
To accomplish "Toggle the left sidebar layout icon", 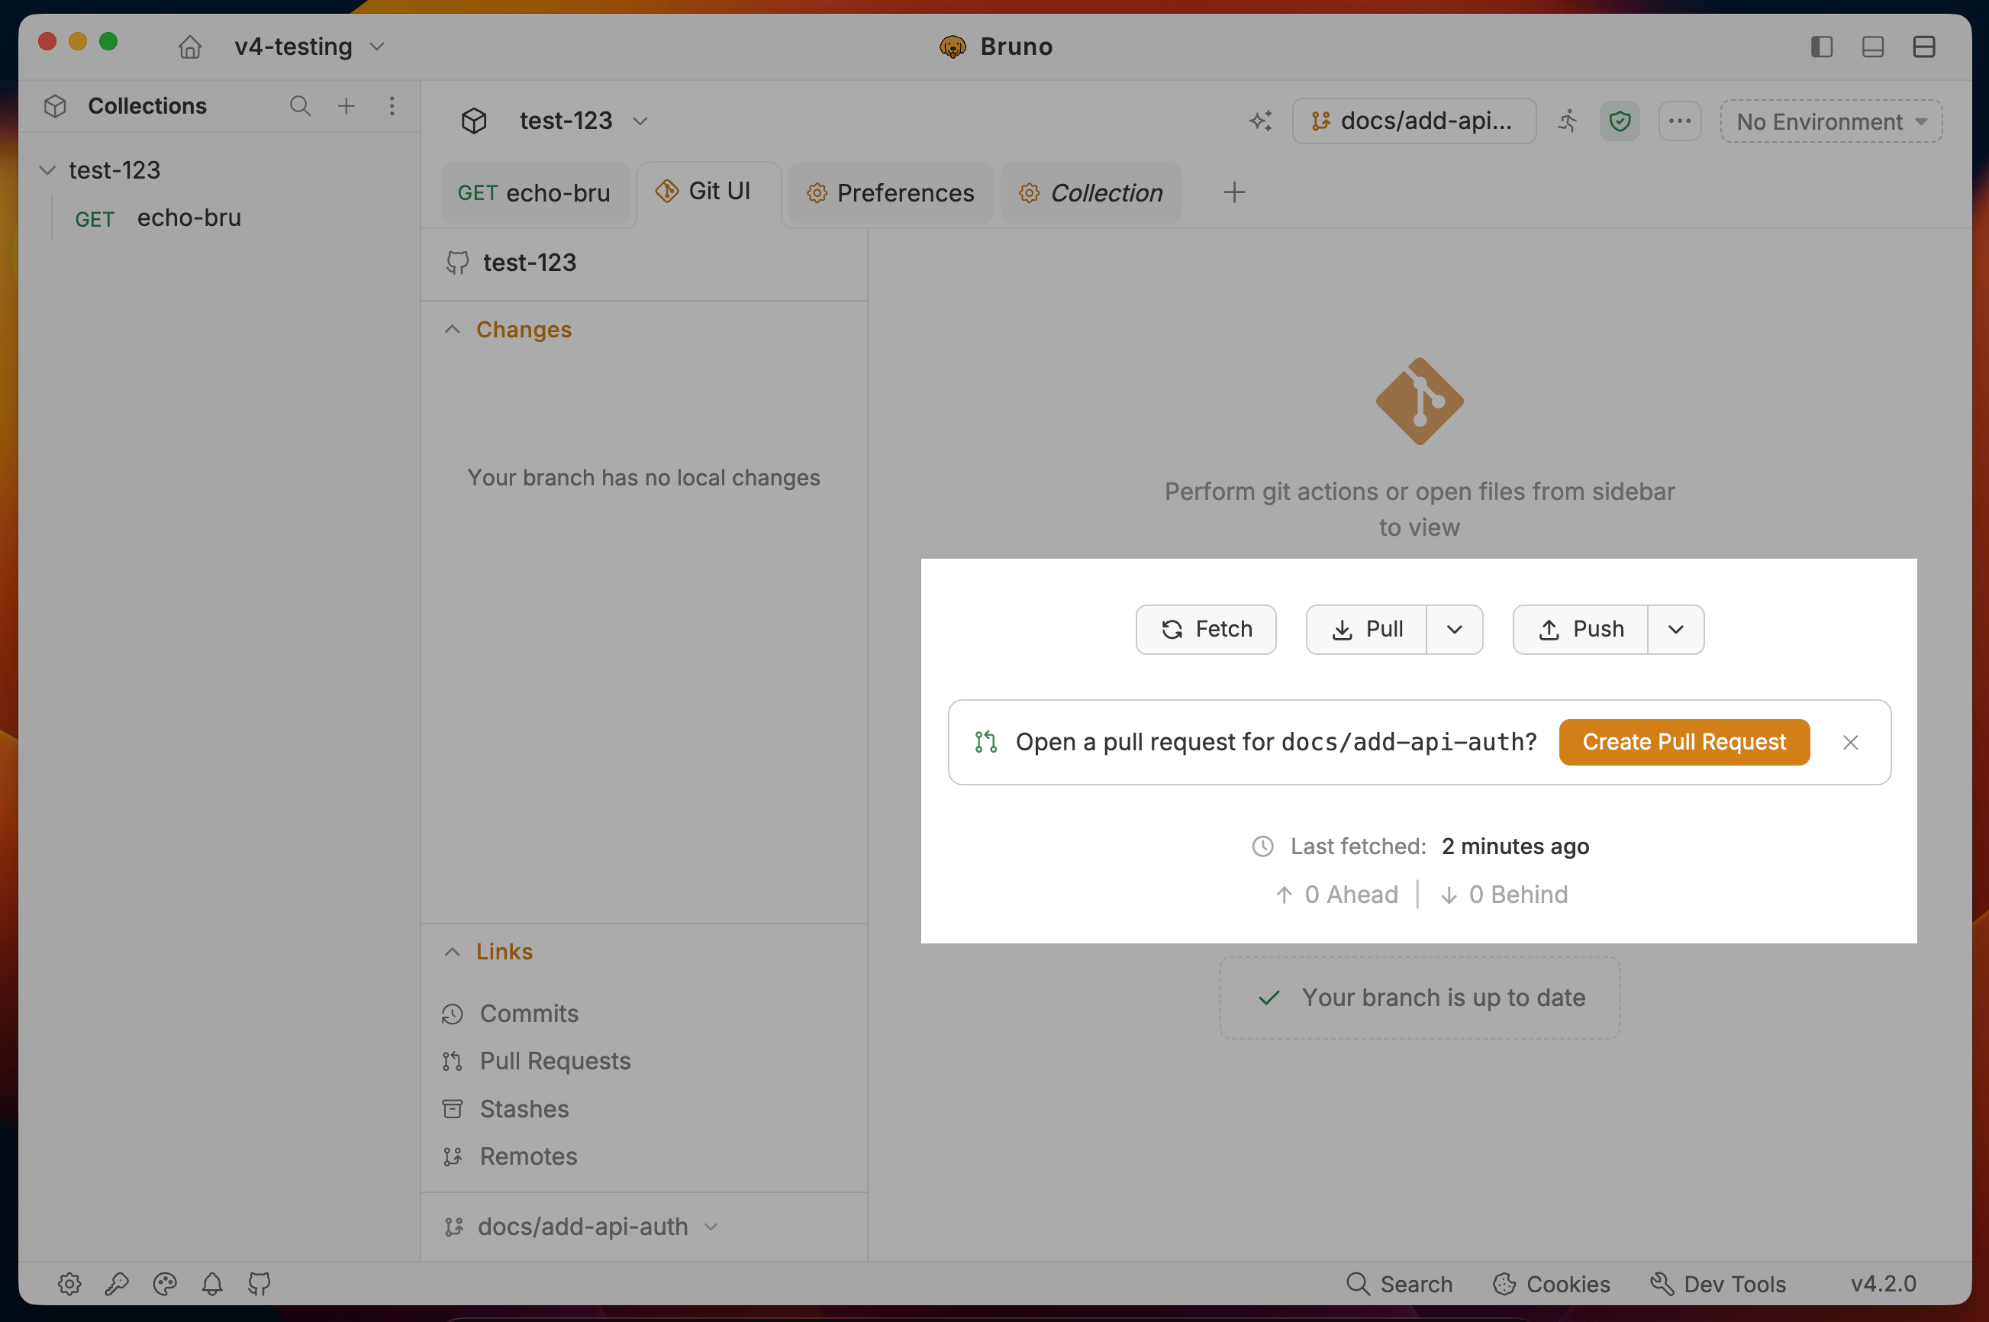I will pos(1821,47).
